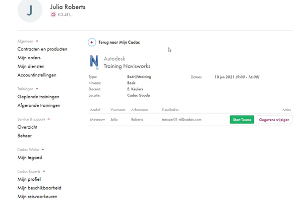This screenshot has width=300, height=203.
Task: Click the Training Navisworks title
Action: click(127, 66)
